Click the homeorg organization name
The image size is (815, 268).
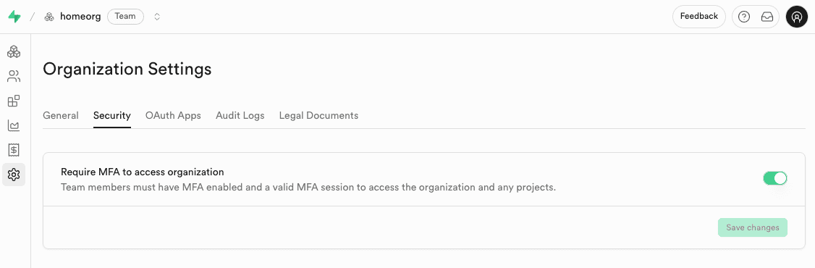tap(80, 17)
